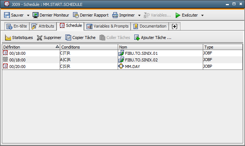
Task: Click the Copier Tâche icon
Action: pyautogui.click(x=68, y=38)
